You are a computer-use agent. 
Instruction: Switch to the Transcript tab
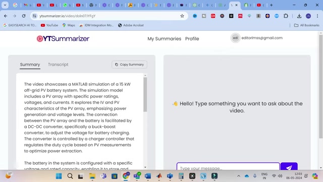[58, 64]
